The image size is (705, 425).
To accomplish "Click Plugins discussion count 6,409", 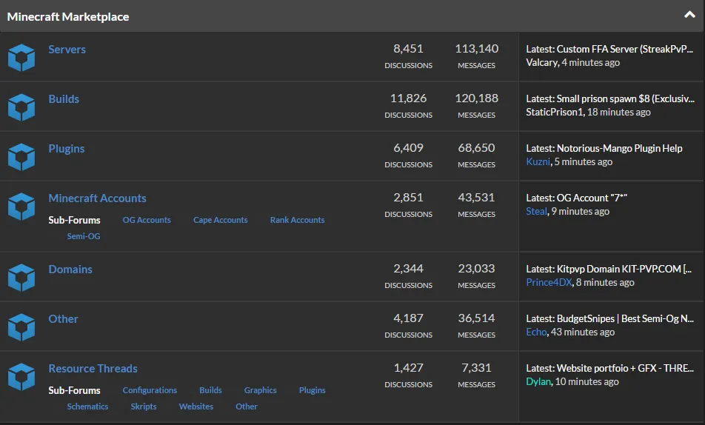I will 408,148.
